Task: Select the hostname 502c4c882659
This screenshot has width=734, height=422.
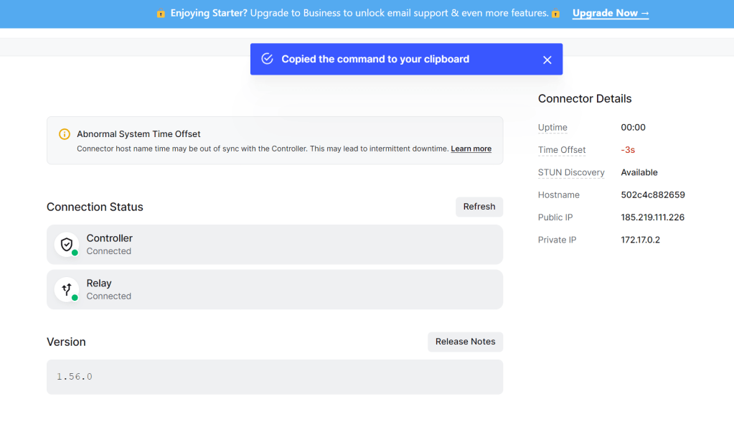Action: [652, 194]
